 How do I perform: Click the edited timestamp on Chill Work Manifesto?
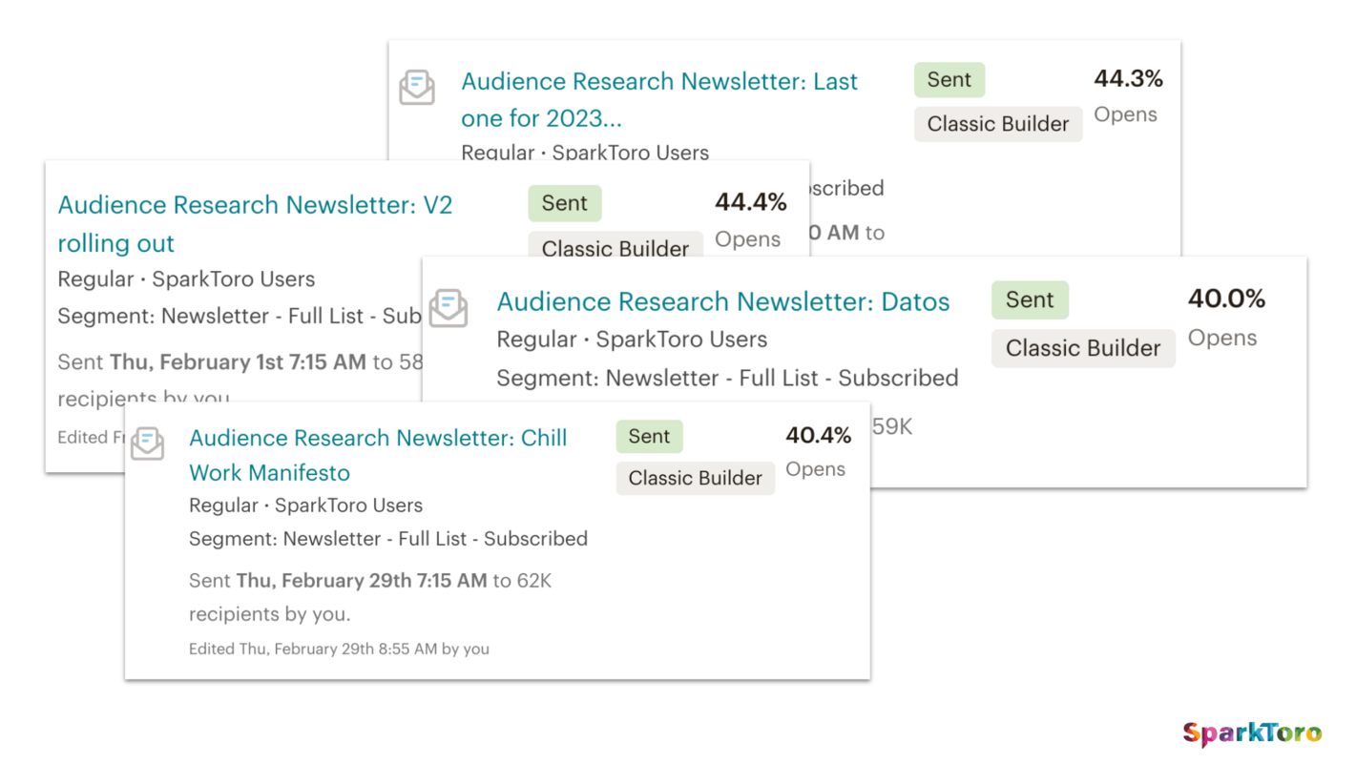tap(338, 649)
